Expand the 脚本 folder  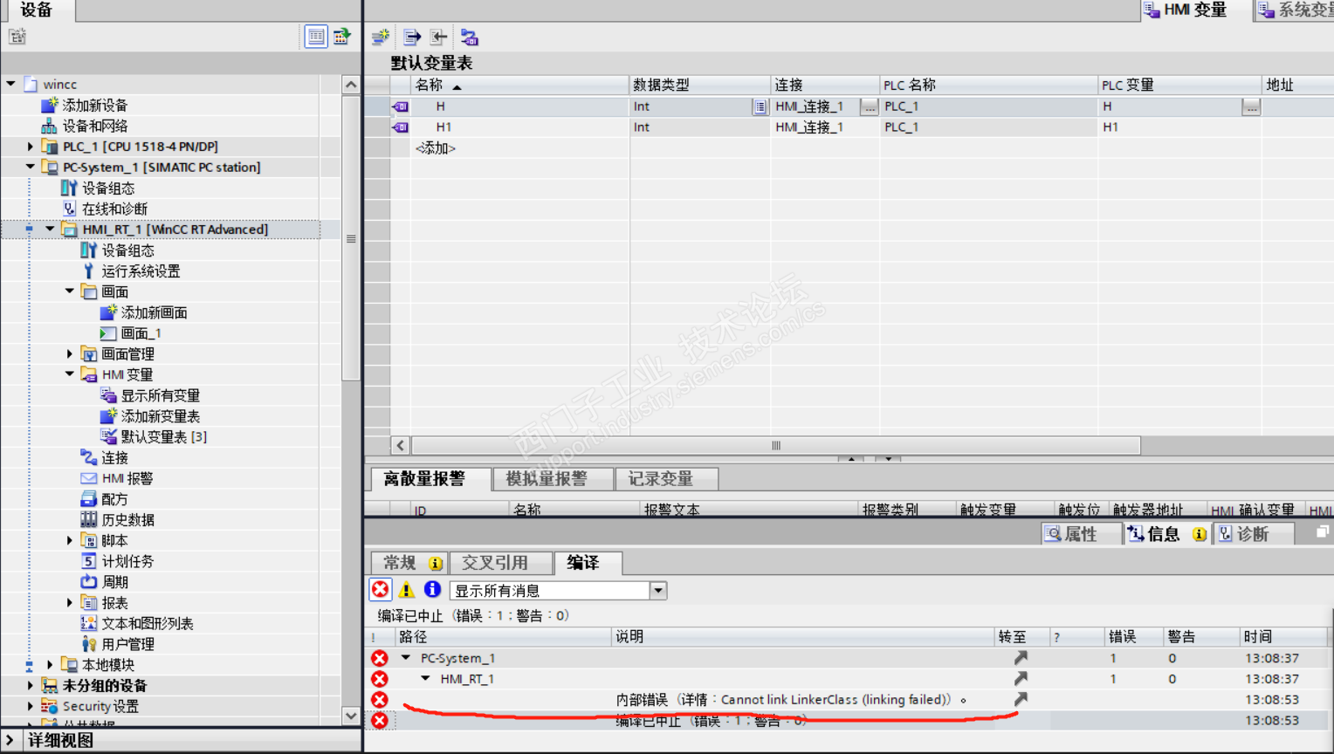coord(70,540)
